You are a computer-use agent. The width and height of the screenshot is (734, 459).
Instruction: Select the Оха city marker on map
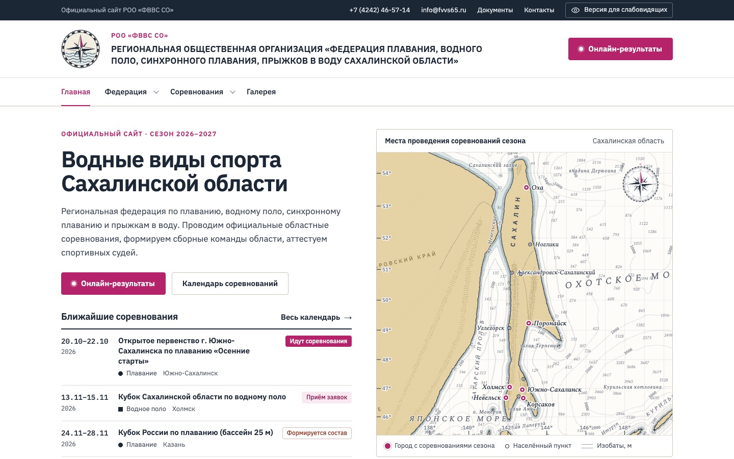(x=527, y=188)
